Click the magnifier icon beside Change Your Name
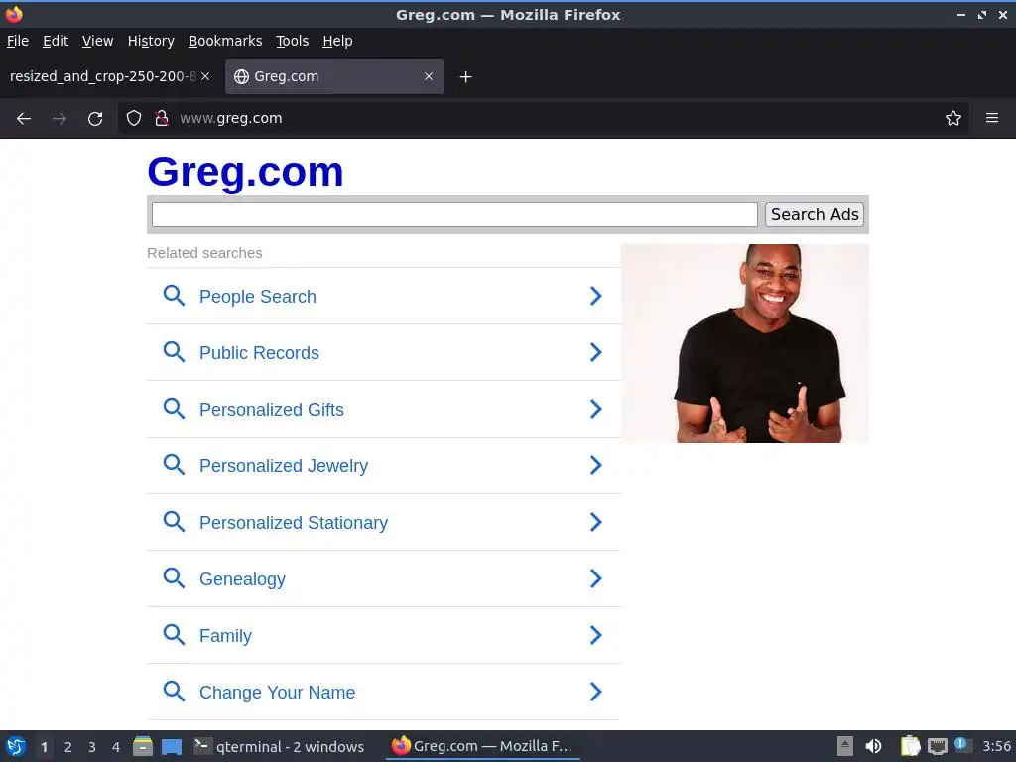The height and width of the screenshot is (762, 1016). click(174, 692)
